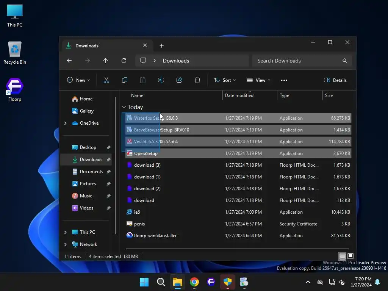Select the This PC desktop icon
The height and width of the screenshot is (291, 388).
[x=15, y=16]
